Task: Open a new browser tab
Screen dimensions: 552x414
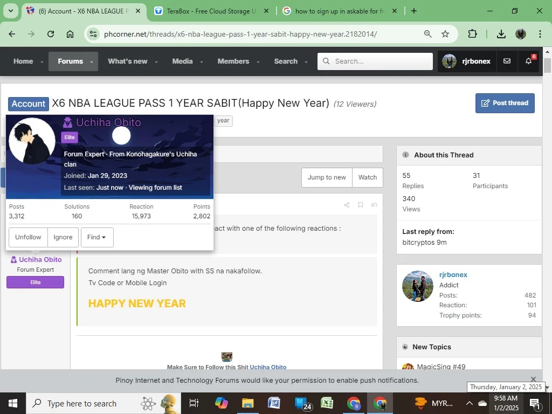Action: point(414,11)
